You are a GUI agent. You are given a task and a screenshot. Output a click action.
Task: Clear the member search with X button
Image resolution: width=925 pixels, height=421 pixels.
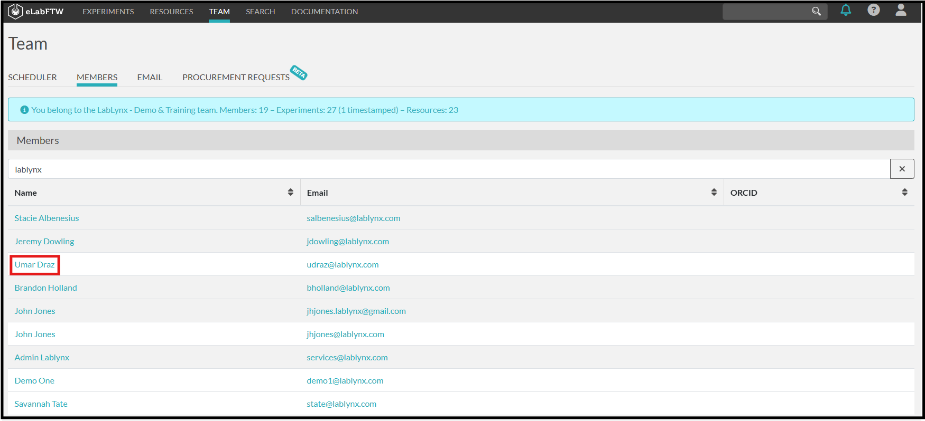click(x=902, y=169)
